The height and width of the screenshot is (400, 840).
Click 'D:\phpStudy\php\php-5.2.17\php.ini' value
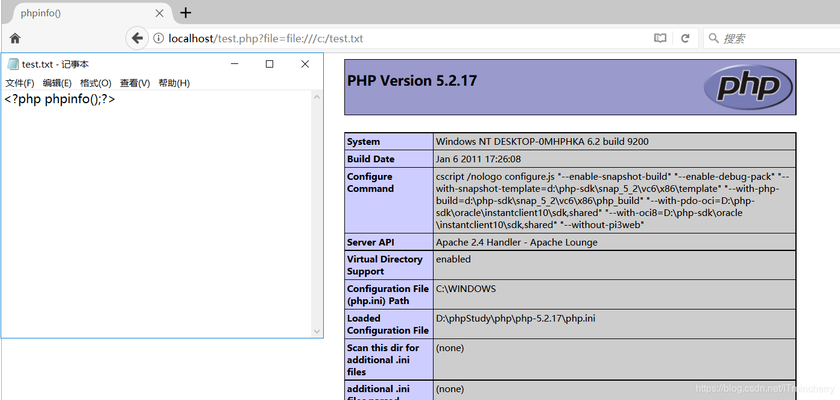pos(516,318)
